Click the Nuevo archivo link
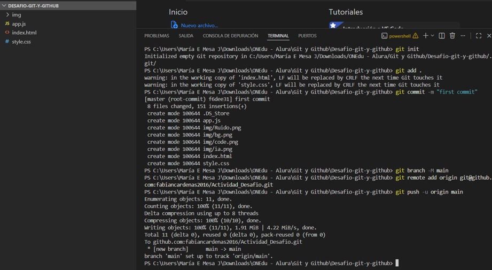492x270 pixels. (x=199, y=26)
